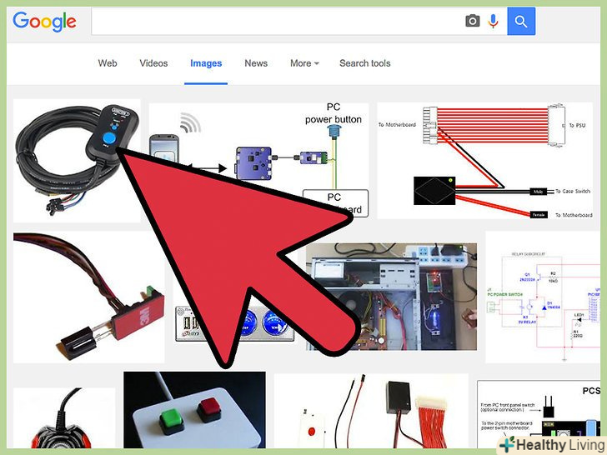Switch to the Videos tab
This screenshot has width=607, height=455.
[153, 63]
